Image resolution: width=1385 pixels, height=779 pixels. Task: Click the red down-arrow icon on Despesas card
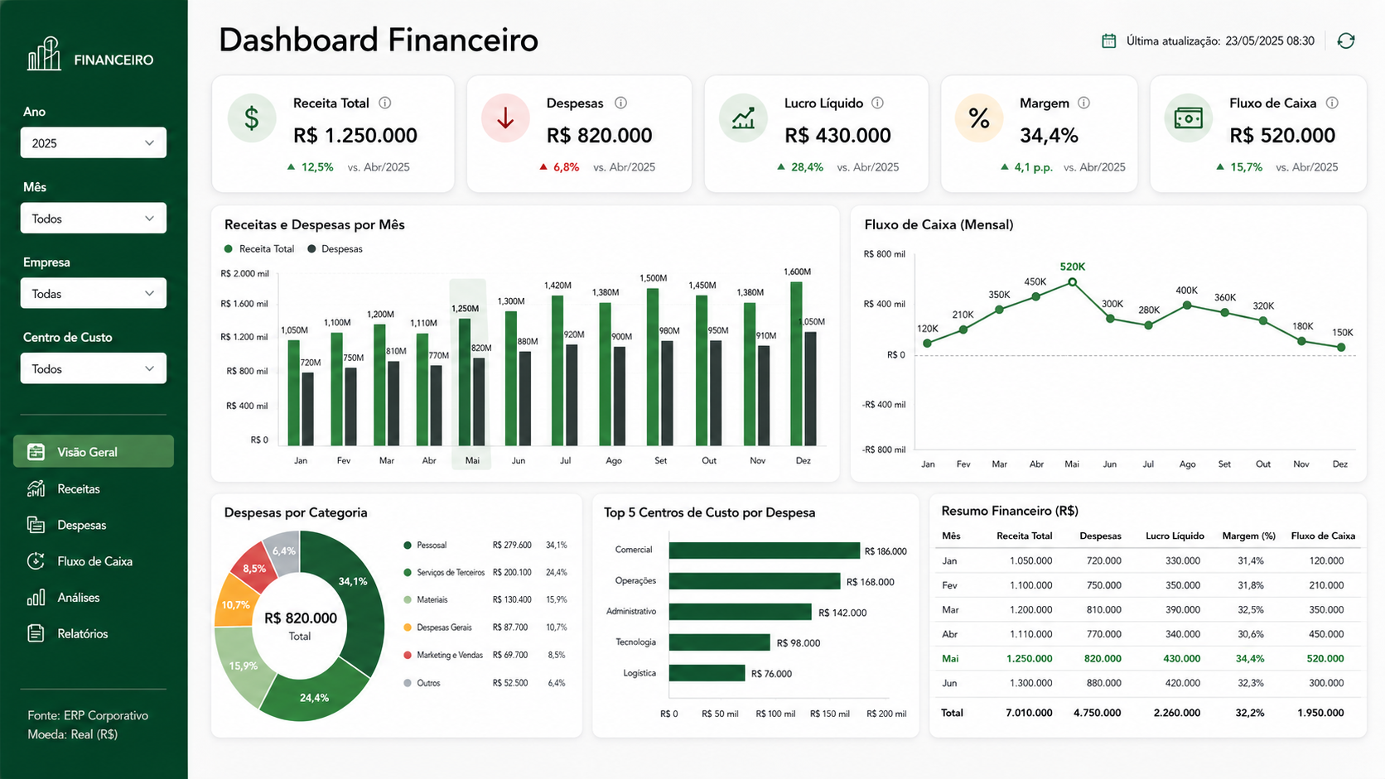[x=505, y=118]
